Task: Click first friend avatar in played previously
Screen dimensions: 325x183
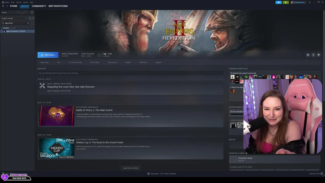Action: (232, 77)
